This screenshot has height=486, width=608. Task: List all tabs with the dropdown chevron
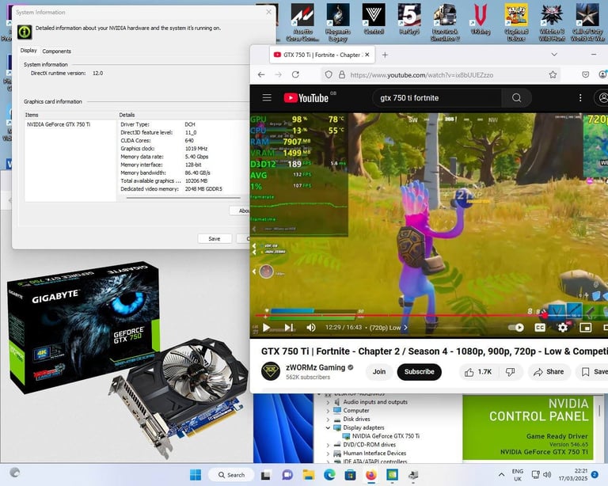tap(554, 55)
